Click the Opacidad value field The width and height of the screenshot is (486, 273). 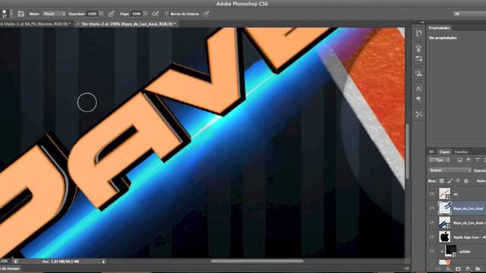[x=92, y=14]
